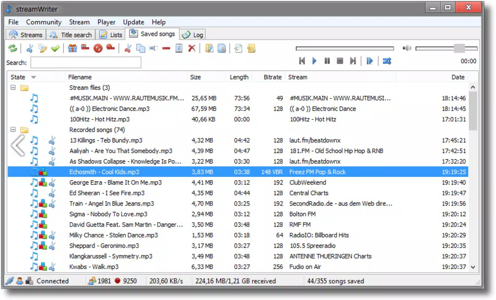Click the copy documents icon
Viewport: 496px width, 300px height.
tap(141, 48)
